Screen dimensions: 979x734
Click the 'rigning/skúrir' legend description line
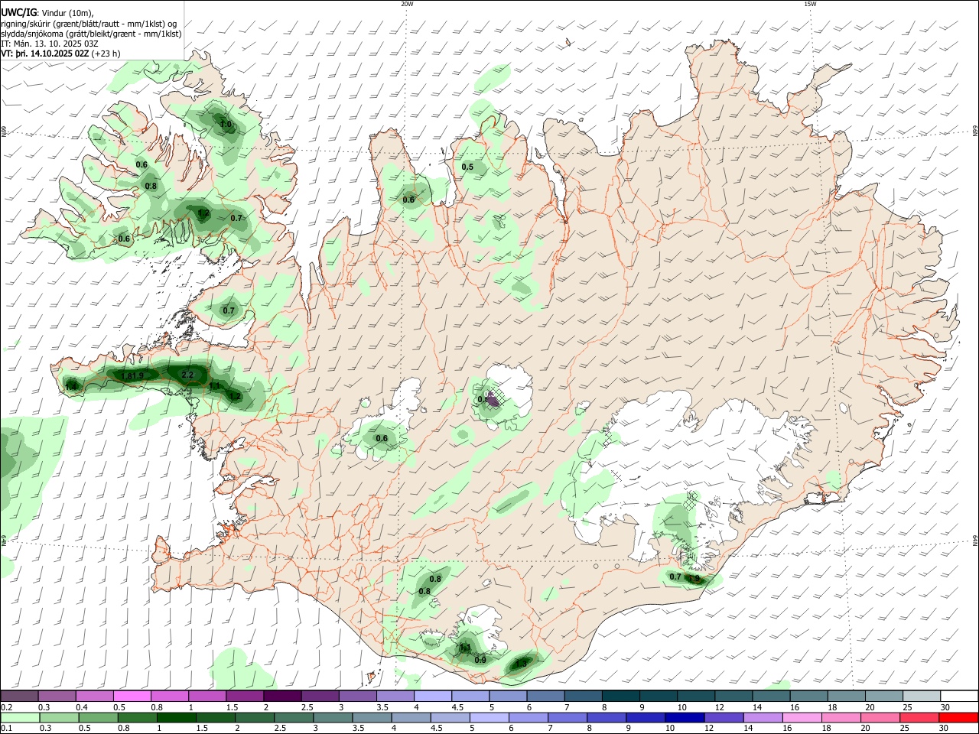pos(89,24)
